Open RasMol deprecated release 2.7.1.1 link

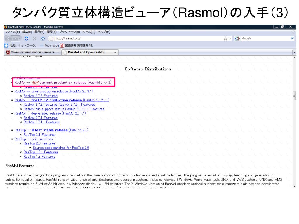click(50, 113)
